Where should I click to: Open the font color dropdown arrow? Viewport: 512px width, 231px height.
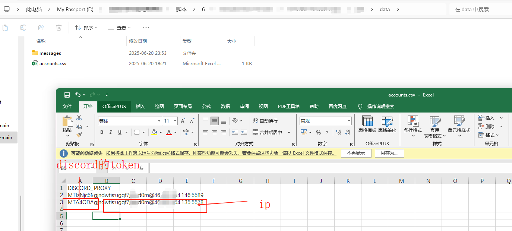tap(175, 132)
